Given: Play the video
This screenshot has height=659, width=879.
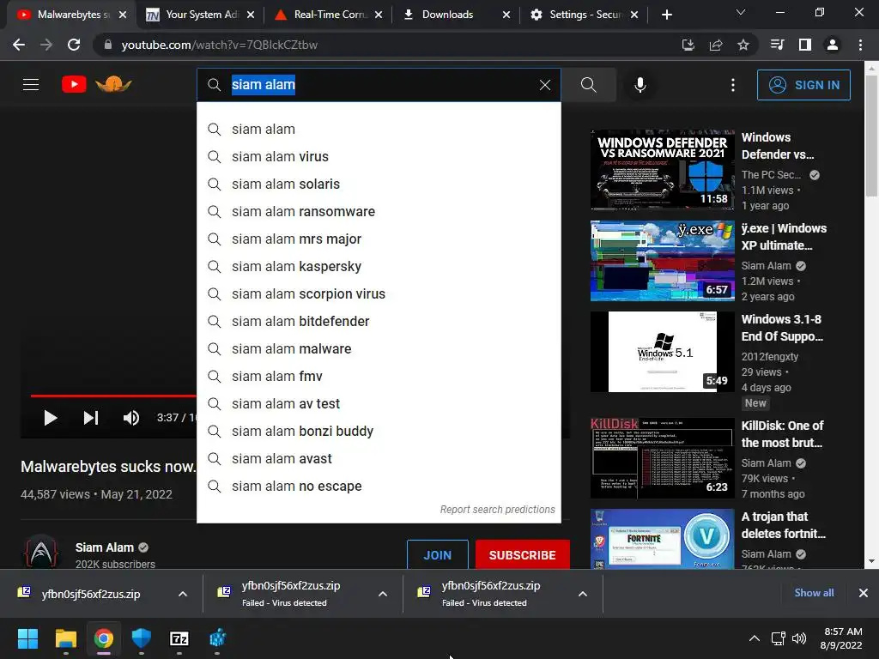Looking at the screenshot, I should [x=50, y=418].
